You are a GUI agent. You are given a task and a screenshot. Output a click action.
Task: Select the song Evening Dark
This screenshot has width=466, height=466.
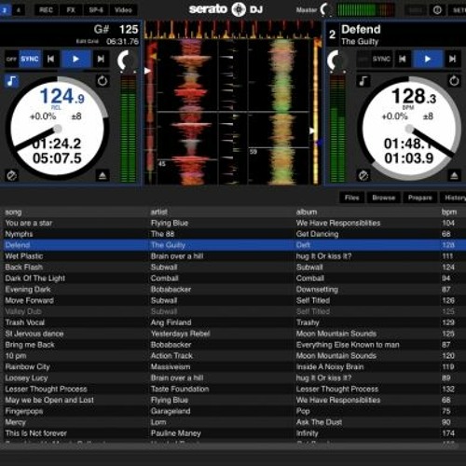[x=28, y=290]
